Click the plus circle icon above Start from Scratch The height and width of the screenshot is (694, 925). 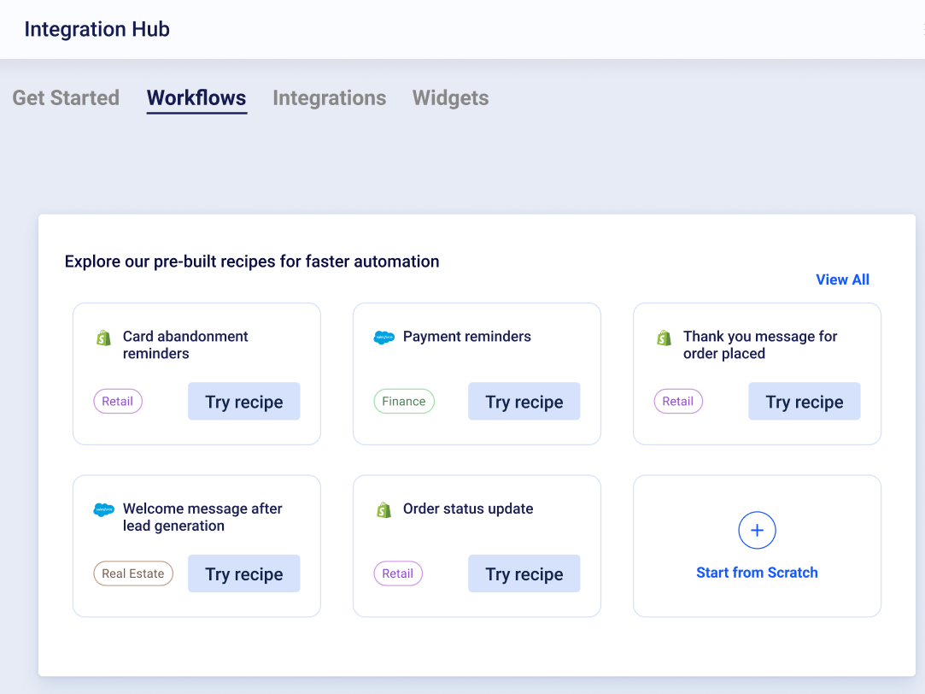pos(757,530)
